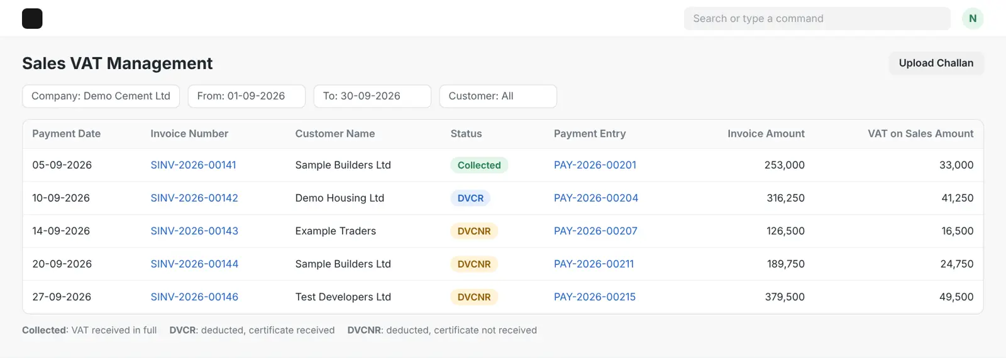Click the DVCR: deducted, certificate received legend
The height and width of the screenshot is (358, 1006).
point(252,330)
